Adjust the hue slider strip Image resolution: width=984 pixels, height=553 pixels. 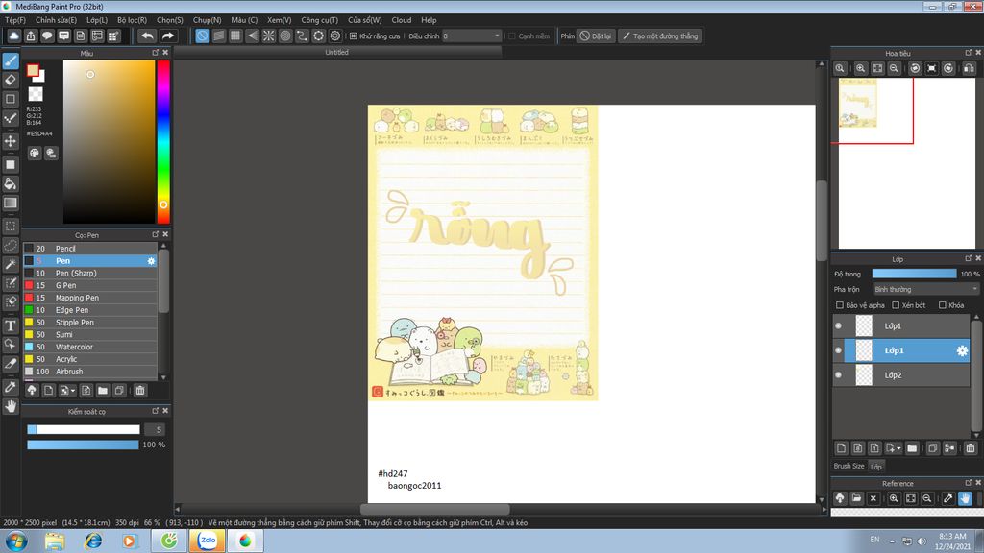163,142
